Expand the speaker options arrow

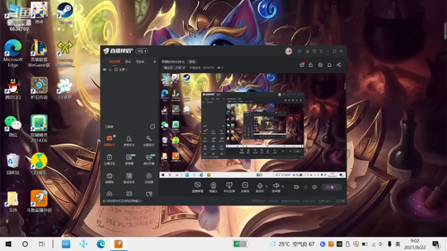tap(283, 186)
